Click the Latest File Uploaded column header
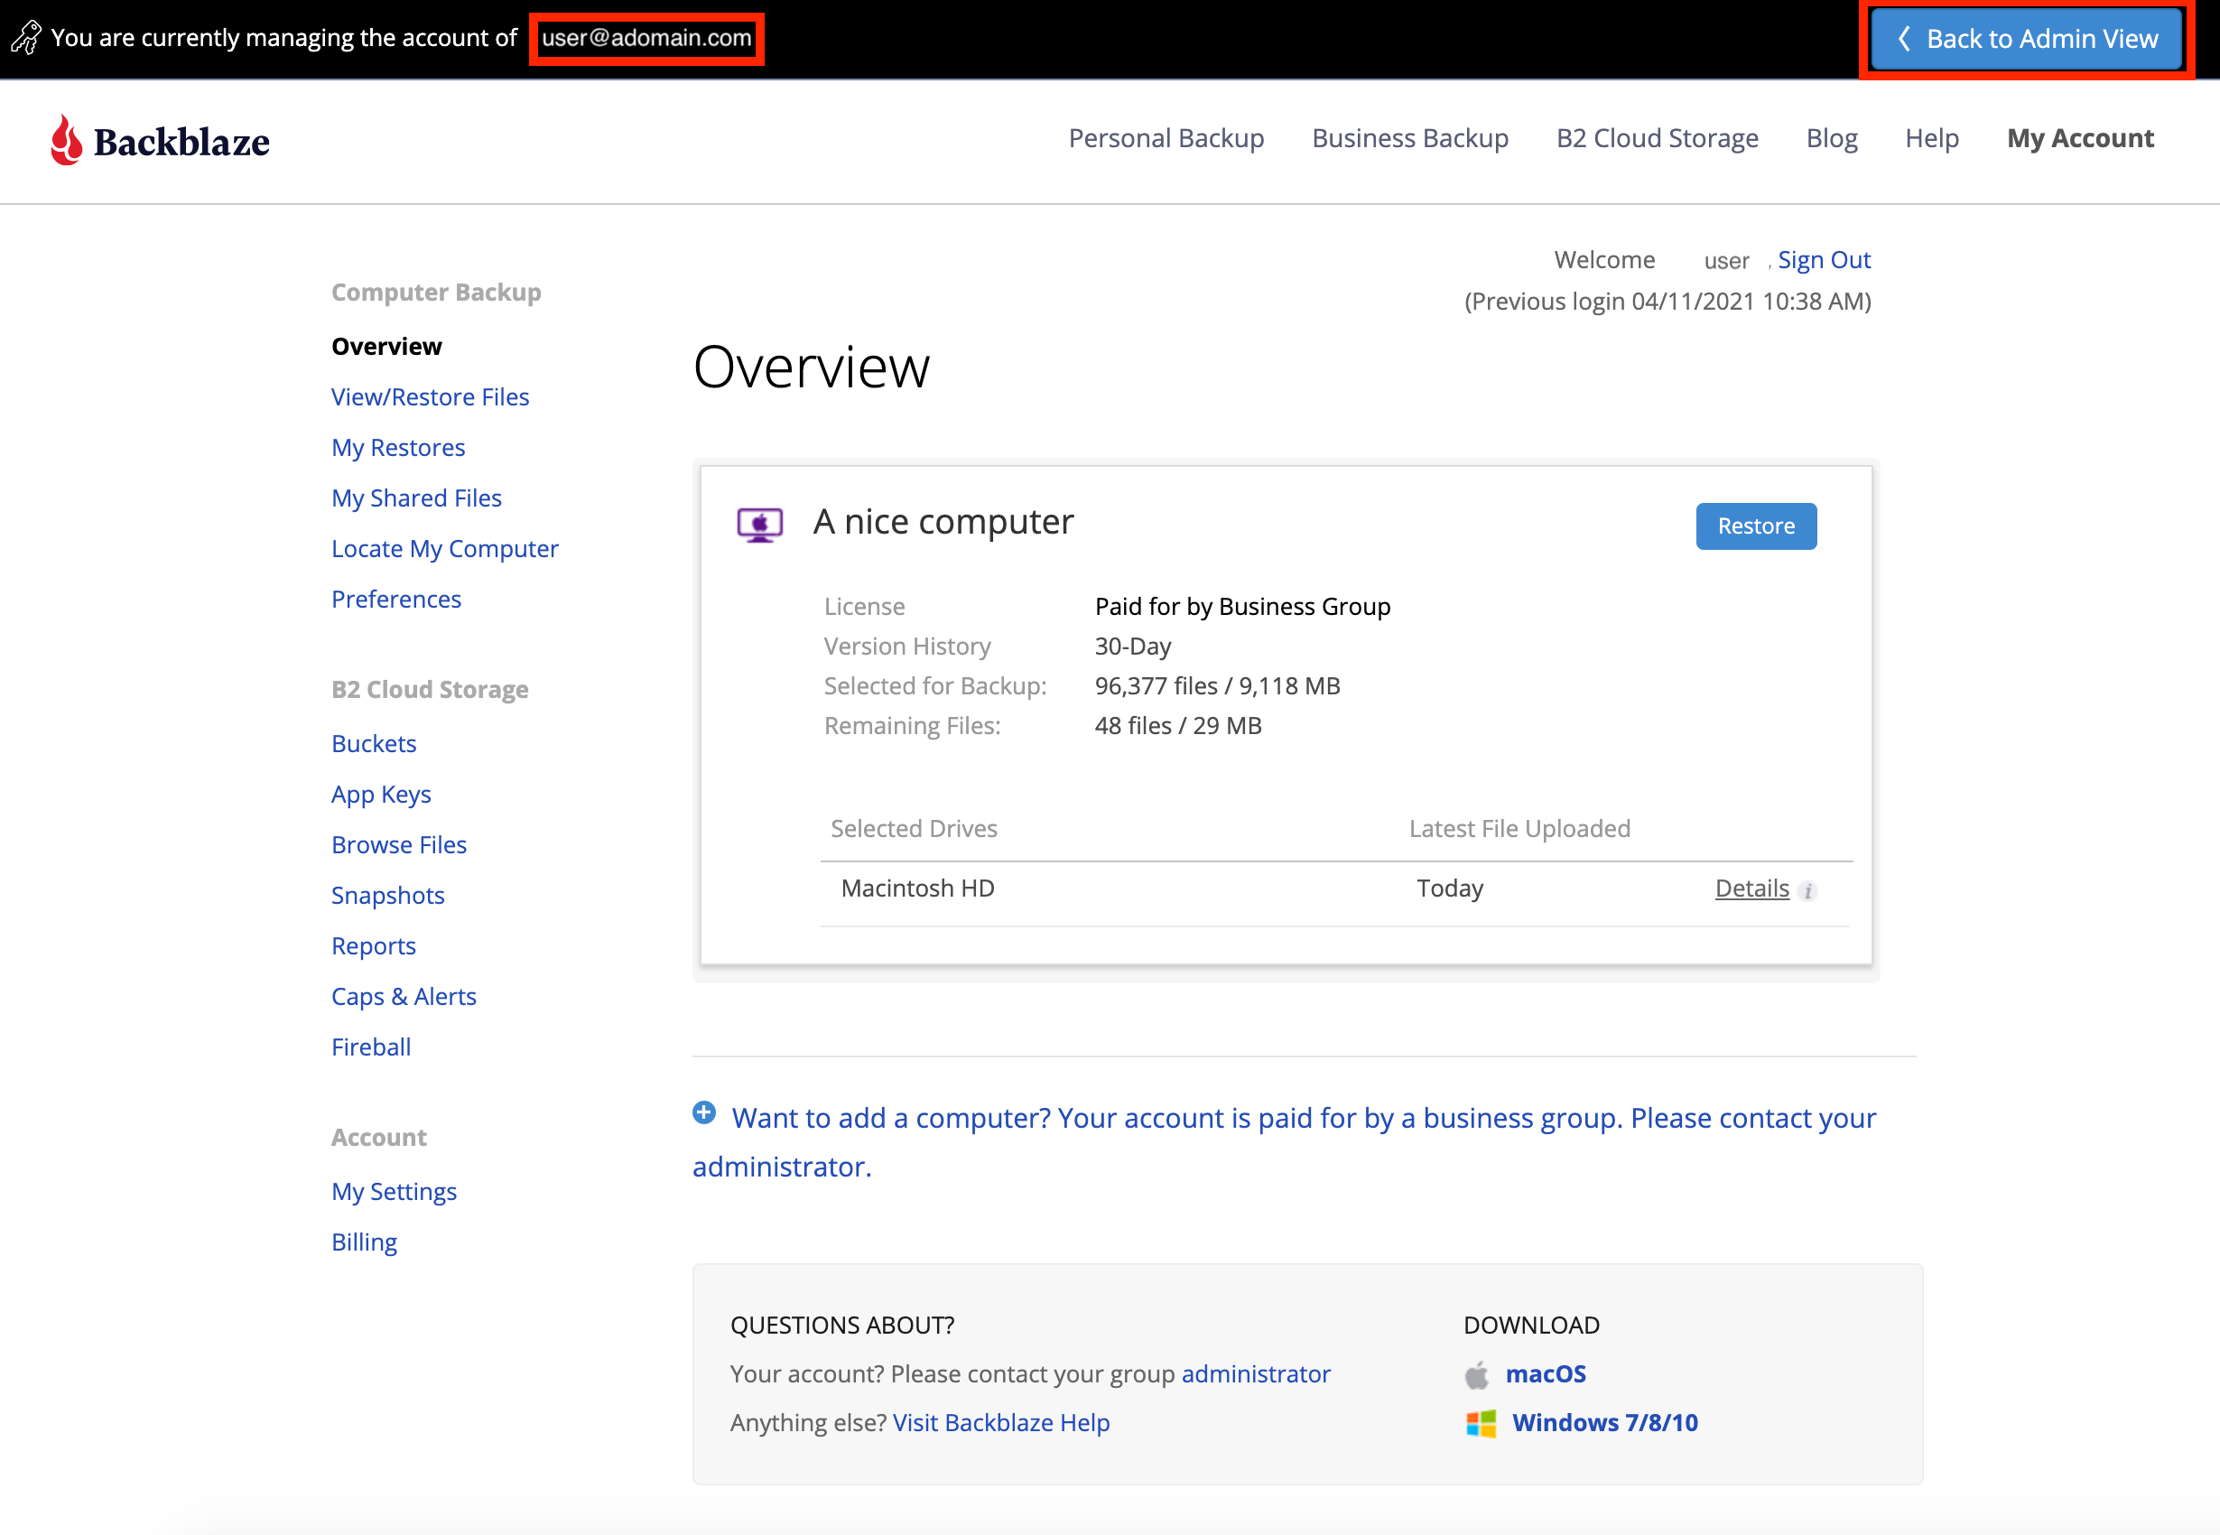Viewport: 2220px width, 1535px height. tap(1519, 829)
